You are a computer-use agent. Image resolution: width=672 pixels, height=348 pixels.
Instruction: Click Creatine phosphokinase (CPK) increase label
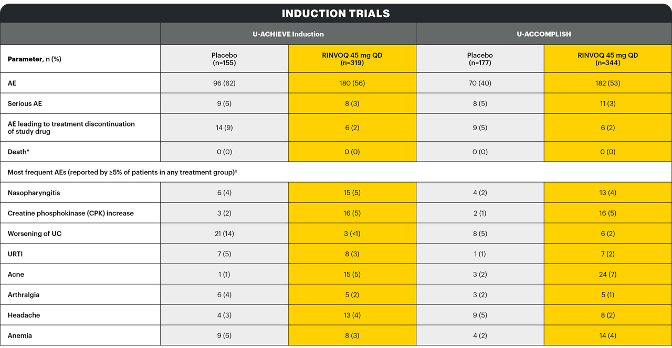[x=70, y=213]
